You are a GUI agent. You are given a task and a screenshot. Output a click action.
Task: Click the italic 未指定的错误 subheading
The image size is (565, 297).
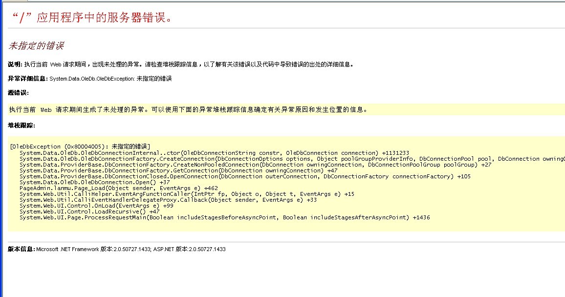pos(36,46)
